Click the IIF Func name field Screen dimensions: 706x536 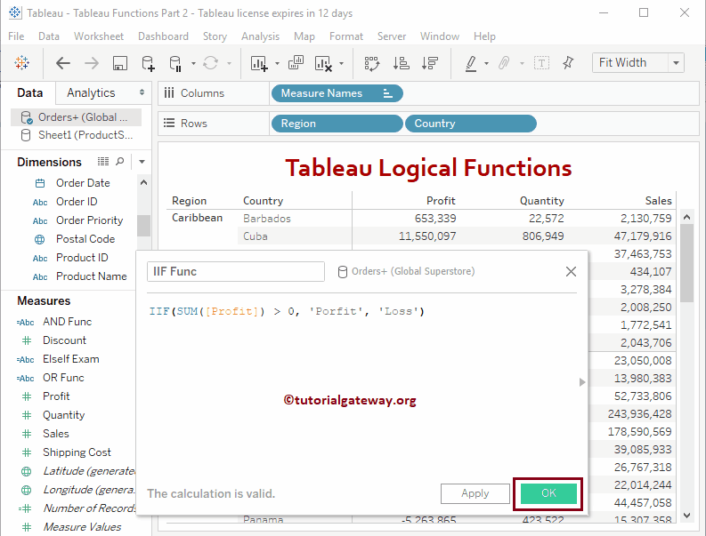click(x=236, y=272)
